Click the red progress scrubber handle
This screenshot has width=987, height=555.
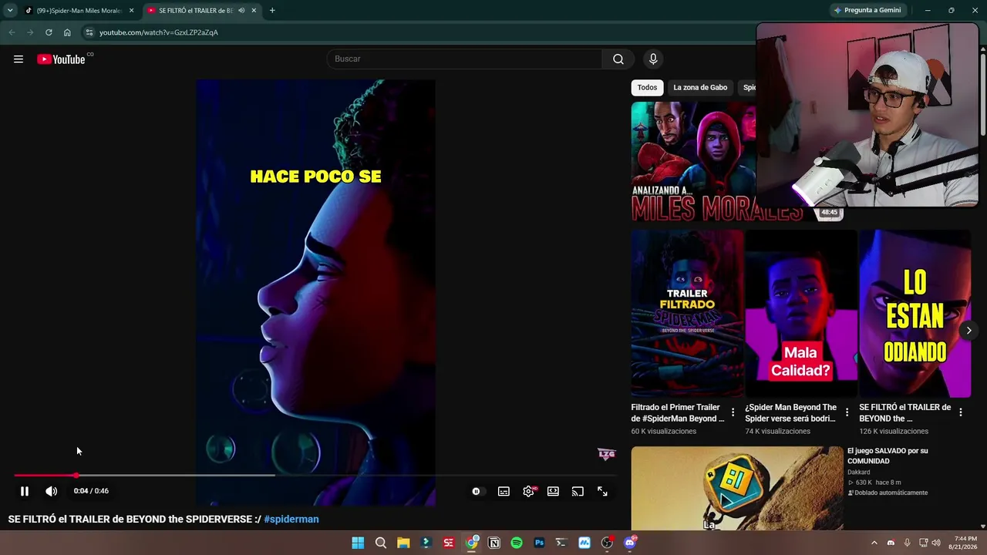point(76,475)
